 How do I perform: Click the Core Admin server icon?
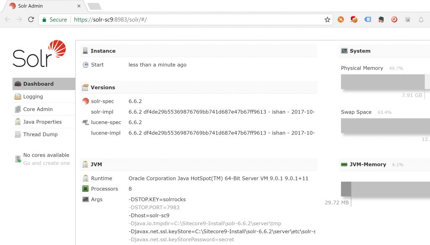[x=18, y=109]
